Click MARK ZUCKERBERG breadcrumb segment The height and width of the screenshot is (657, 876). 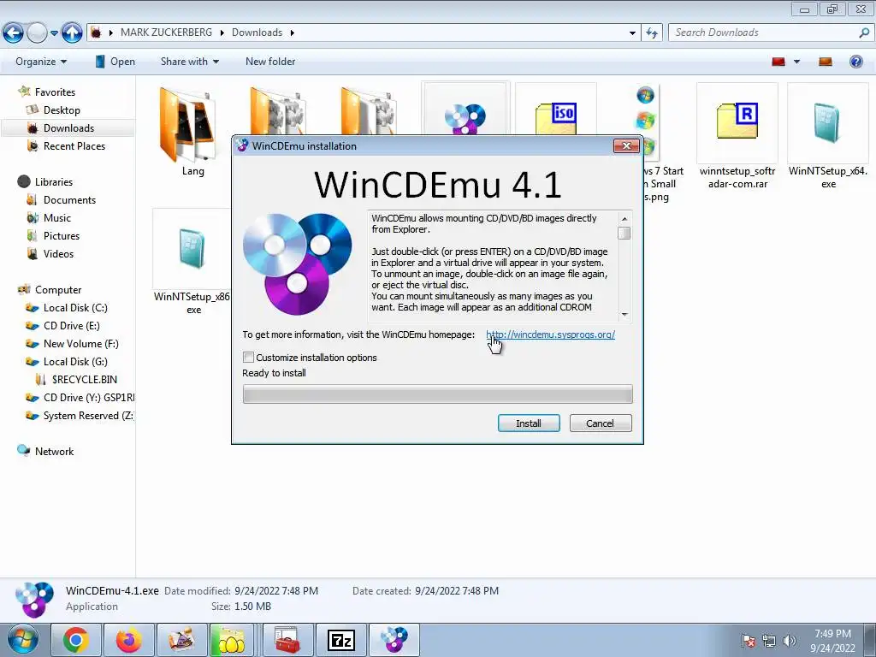167,33
